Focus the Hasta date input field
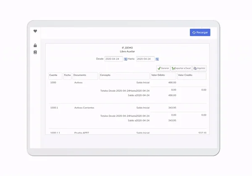252x176 pixels. [x=145, y=59]
